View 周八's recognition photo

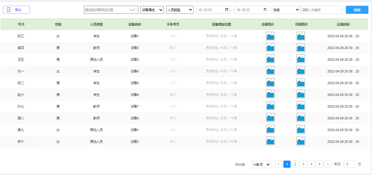pyautogui.click(x=301, y=118)
